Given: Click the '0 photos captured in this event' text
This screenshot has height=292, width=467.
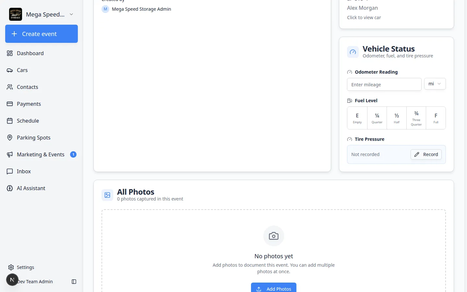Looking at the screenshot, I should click(x=150, y=199).
